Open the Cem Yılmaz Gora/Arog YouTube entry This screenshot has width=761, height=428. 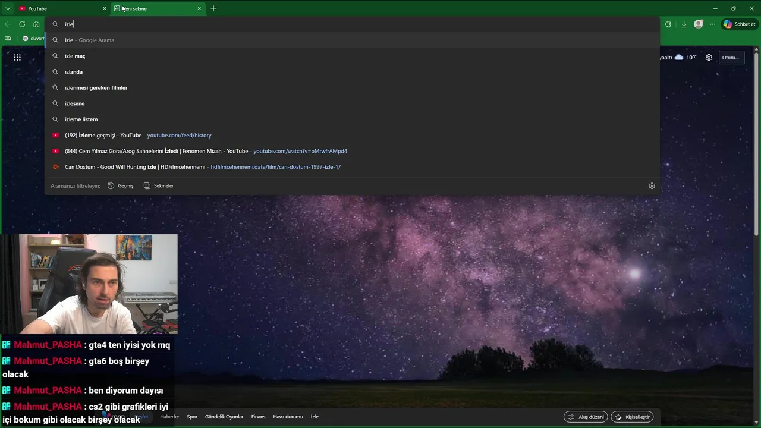point(352,151)
